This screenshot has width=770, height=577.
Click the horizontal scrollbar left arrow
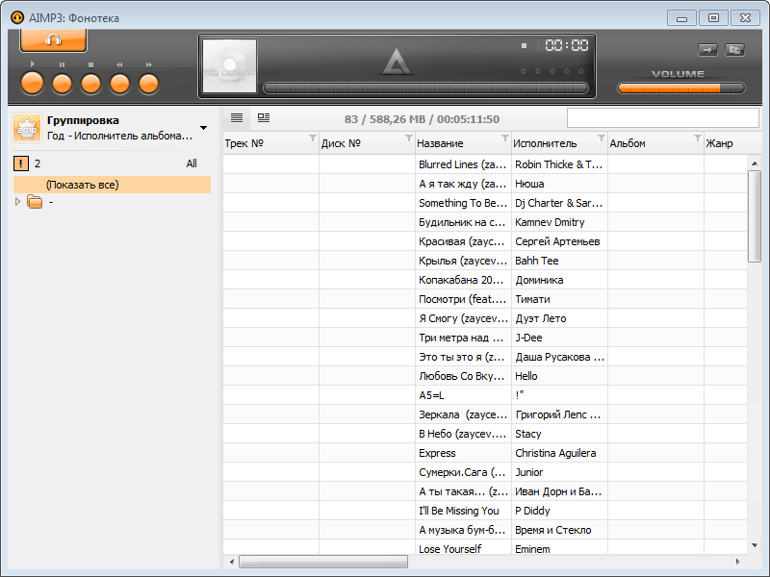[x=232, y=562]
